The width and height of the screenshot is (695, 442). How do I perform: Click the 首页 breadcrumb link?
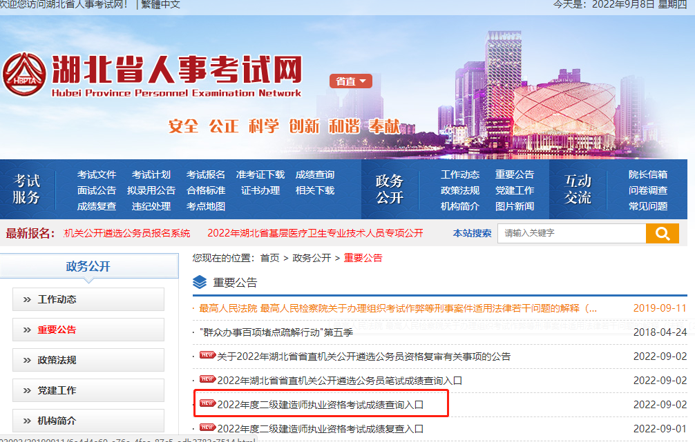coord(269,258)
